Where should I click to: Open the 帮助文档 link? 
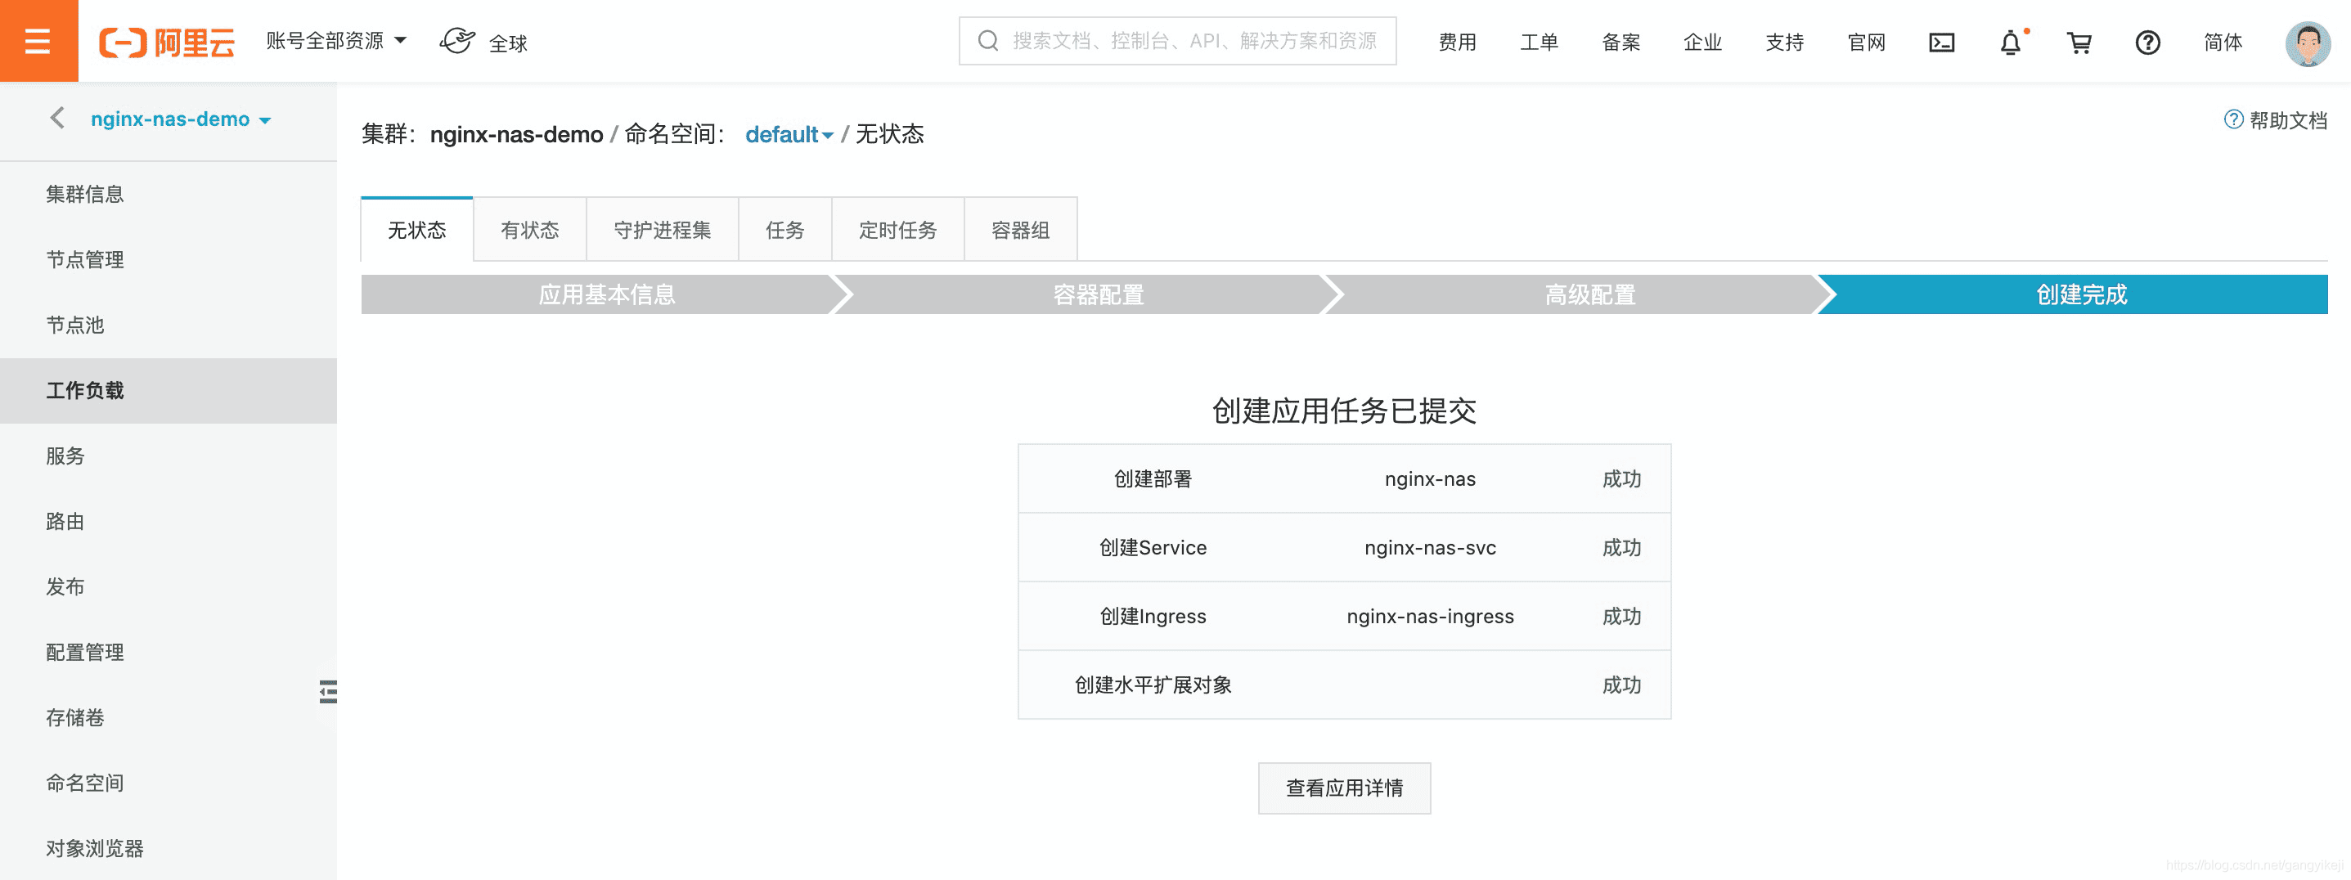pyautogui.click(x=2275, y=120)
